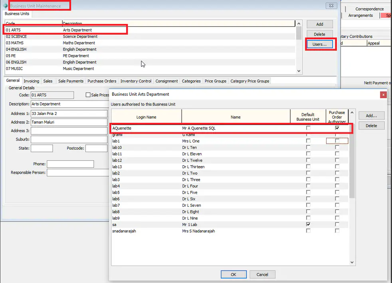Open the Purchase Orders tab
The image size is (392, 283).
pos(102,81)
